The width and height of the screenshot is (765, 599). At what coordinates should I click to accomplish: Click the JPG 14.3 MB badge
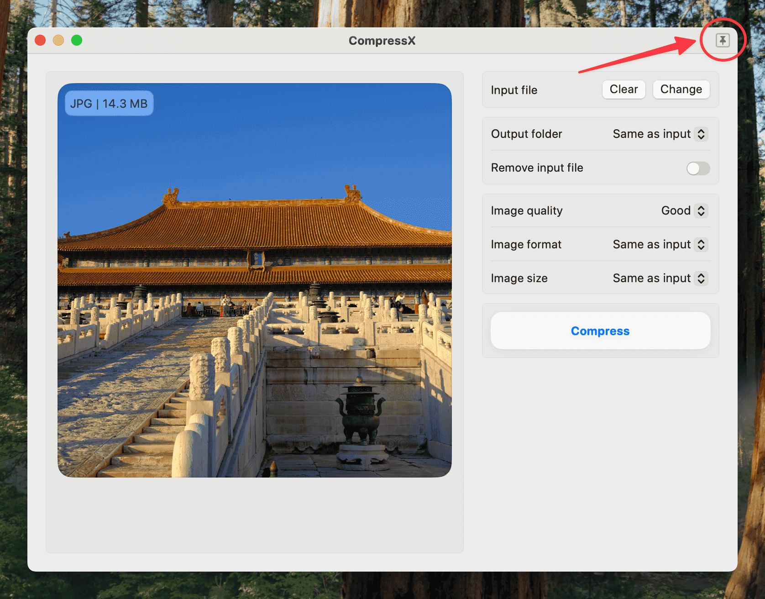pyautogui.click(x=109, y=103)
